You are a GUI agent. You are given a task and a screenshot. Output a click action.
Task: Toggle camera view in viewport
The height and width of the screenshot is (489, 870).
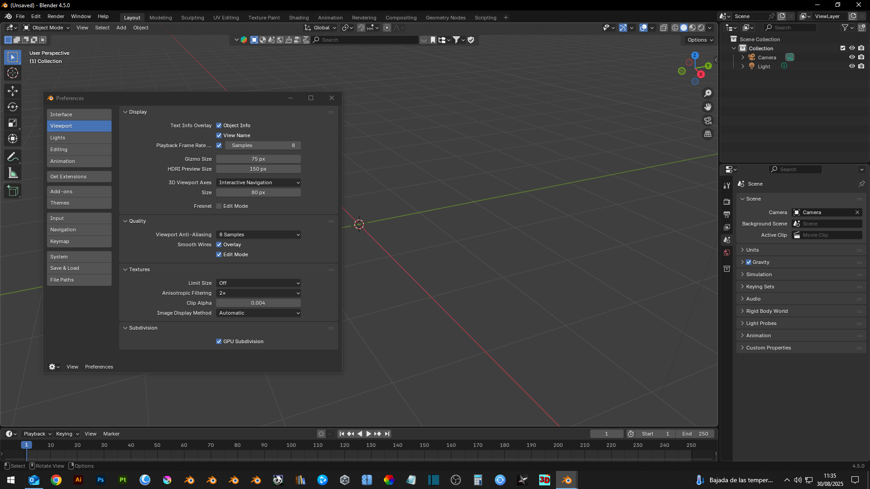(x=708, y=120)
